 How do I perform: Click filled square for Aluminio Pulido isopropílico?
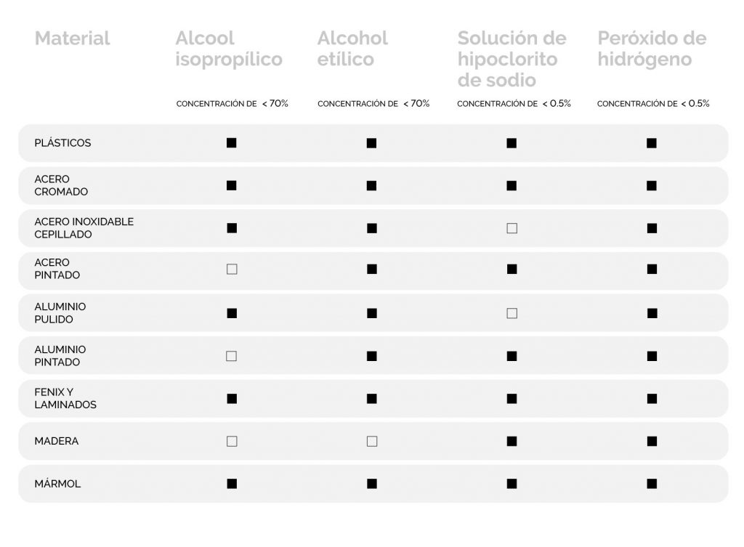pos(232,313)
